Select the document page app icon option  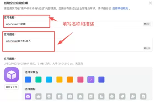pyautogui.click(x=143, y=96)
